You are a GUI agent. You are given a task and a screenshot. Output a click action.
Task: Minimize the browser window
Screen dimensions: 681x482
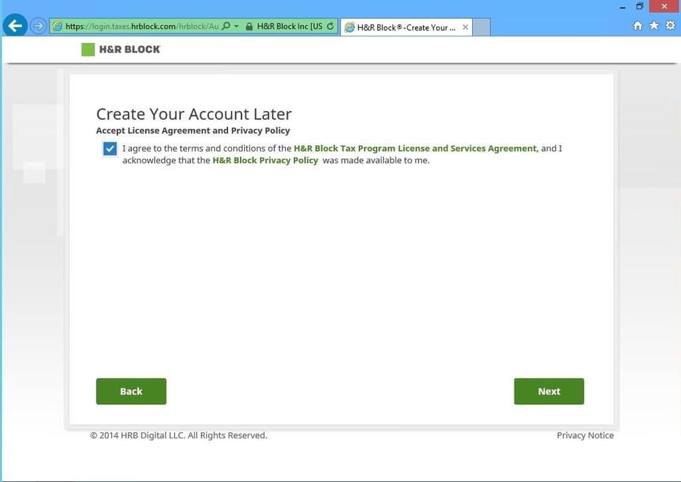(622, 7)
